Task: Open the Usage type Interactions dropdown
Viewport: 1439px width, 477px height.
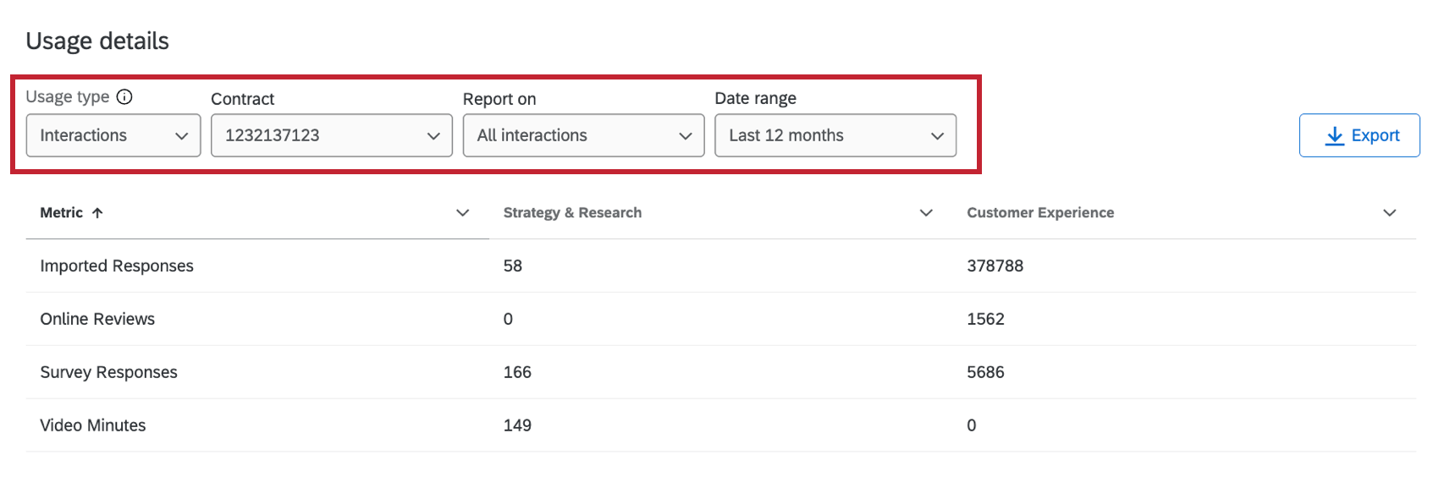Action: click(113, 135)
